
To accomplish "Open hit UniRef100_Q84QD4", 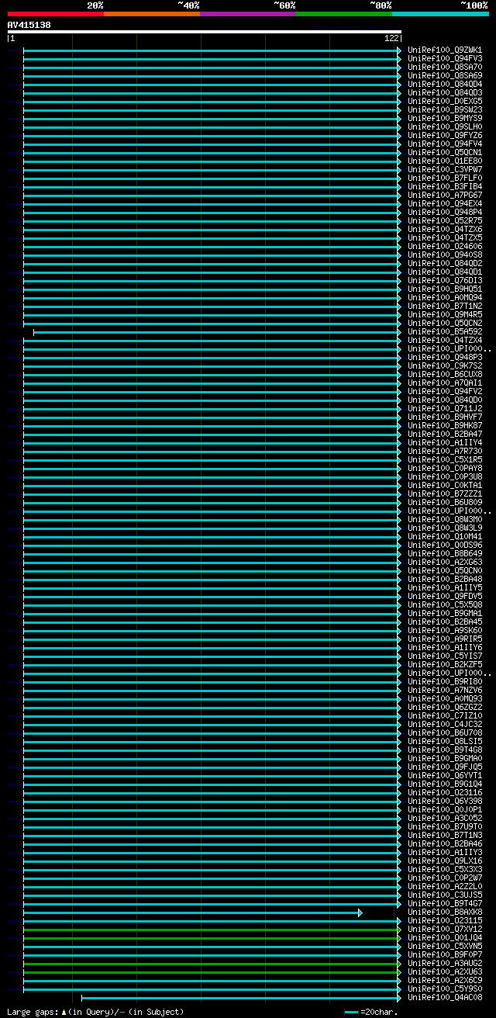I will click(445, 85).
